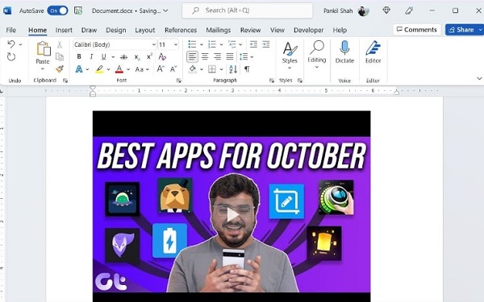The height and width of the screenshot is (302, 484).
Task: Switch to the Review tab
Action: [250, 31]
